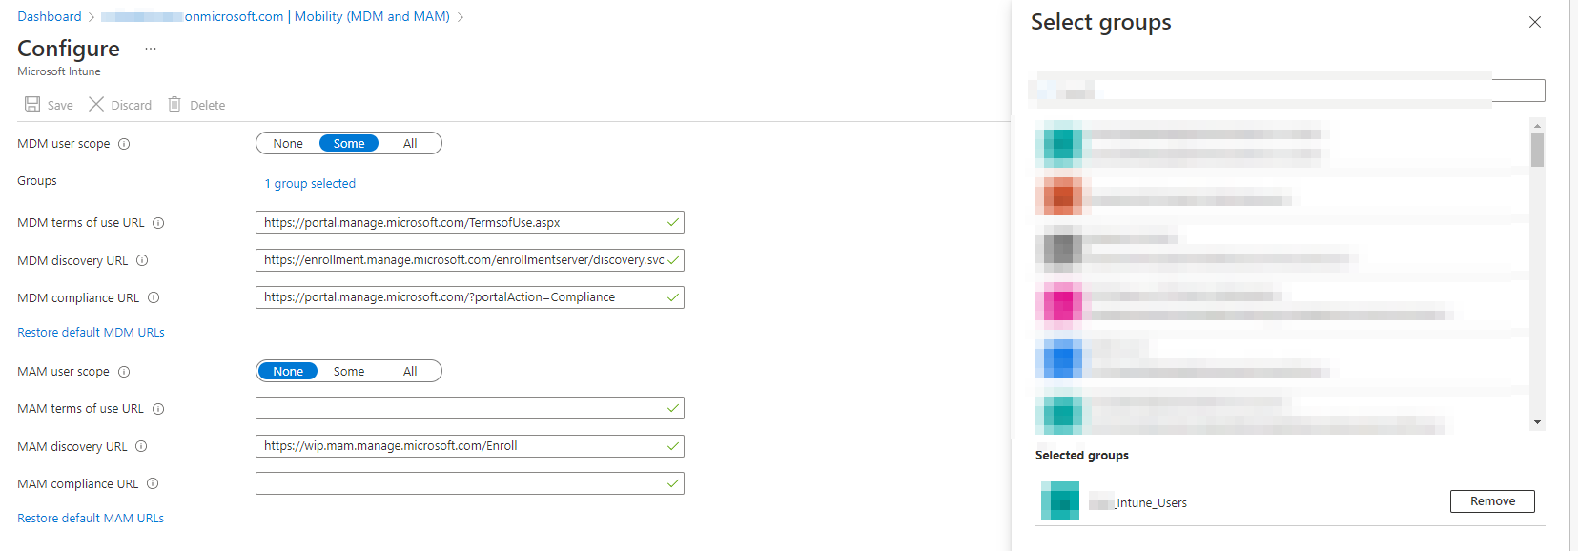Select the blue-avatar group in list
Image resolution: width=1578 pixels, height=551 pixels.
tap(1281, 360)
